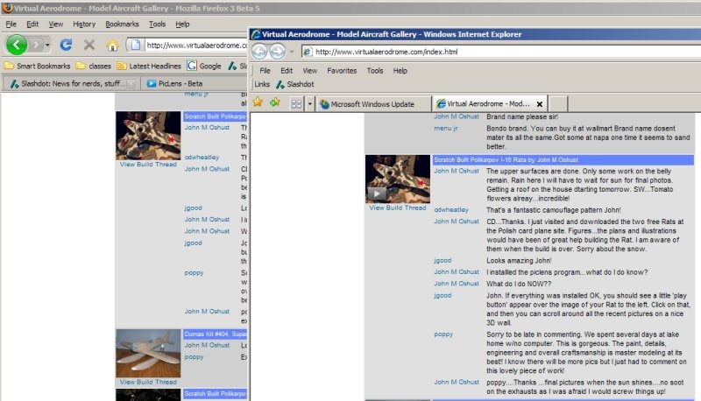This screenshot has width=701, height=401.
Task: Click the Rata camouflage thumbnail in Firefox
Action: coord(148,136)
